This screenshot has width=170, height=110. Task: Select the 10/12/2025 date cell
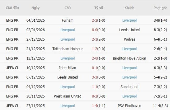pyautogui.click(x=36, y=68)
